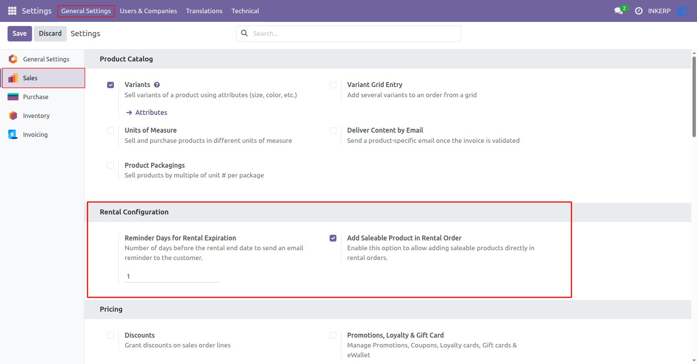This screenshot has height=364, width=697.
Task: Click the Save button
Action: pos(20,34)
